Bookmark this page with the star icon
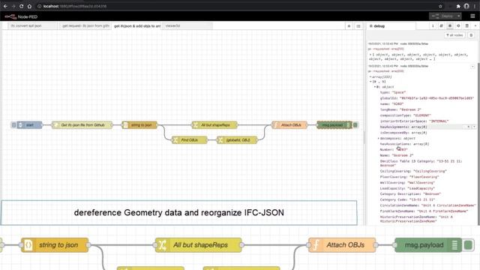Image resolution: width=480 pixels, height=270 pixels. (440, 6)
